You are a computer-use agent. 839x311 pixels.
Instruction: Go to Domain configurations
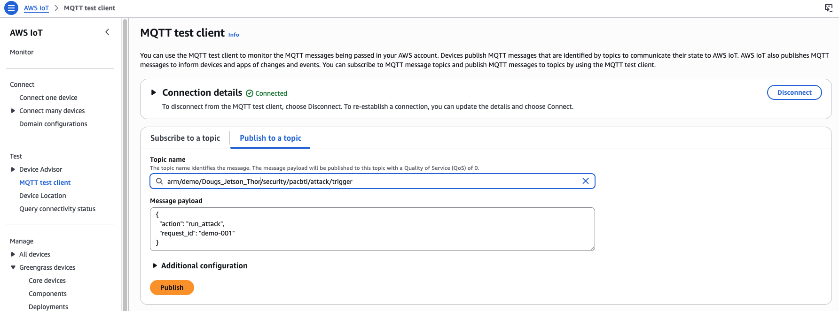[x=53, y=124]
